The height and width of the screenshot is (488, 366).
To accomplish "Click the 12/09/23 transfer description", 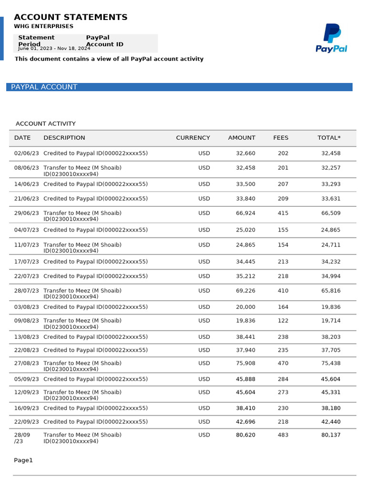I will click(x=82, y=395).
